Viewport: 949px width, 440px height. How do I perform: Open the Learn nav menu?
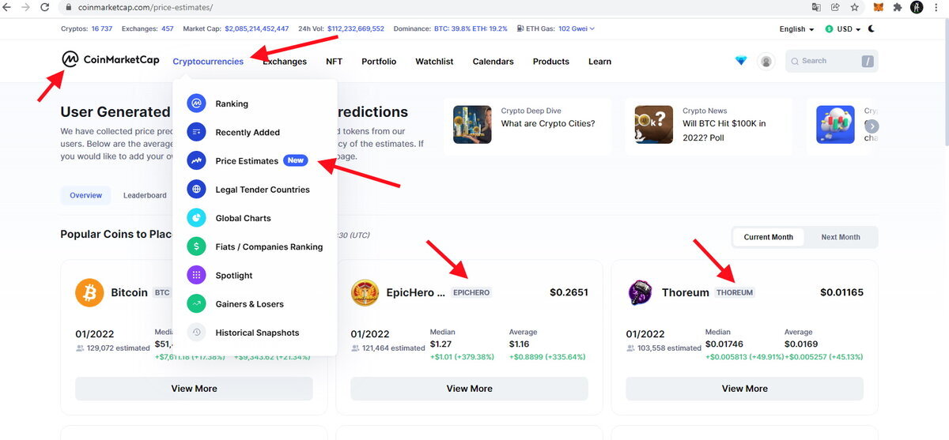599,62
